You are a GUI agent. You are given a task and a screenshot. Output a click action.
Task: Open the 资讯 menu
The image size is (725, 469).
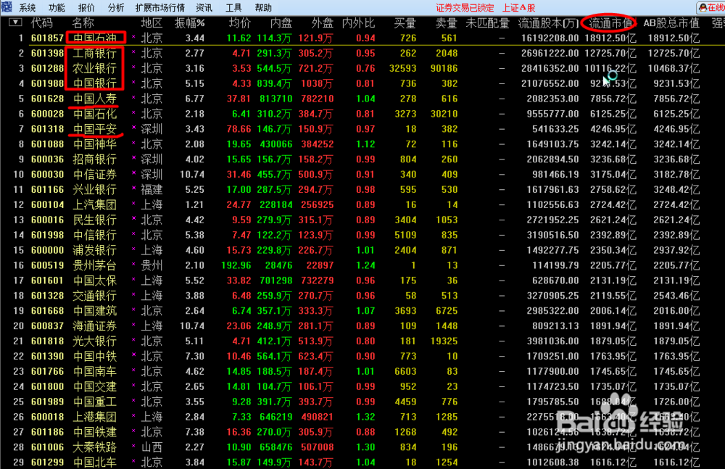pos(204,8)
